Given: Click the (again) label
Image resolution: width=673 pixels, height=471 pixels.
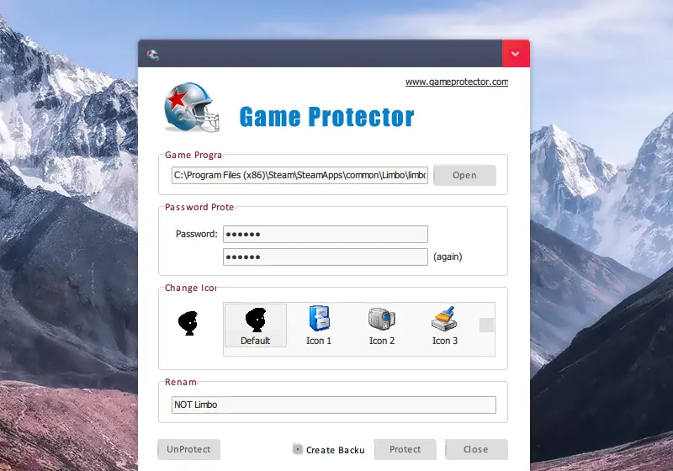Looking at the screenshot, I should coord(448,257).
